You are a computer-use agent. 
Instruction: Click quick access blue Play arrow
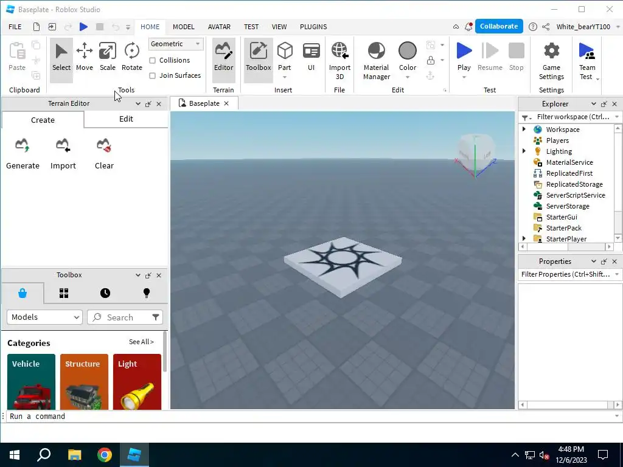tap(83, 27)
